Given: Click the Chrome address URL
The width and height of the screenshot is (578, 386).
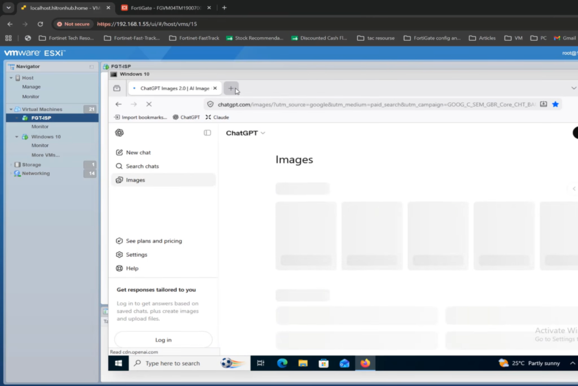Looking at the screenshot, I should click(147, 24).
